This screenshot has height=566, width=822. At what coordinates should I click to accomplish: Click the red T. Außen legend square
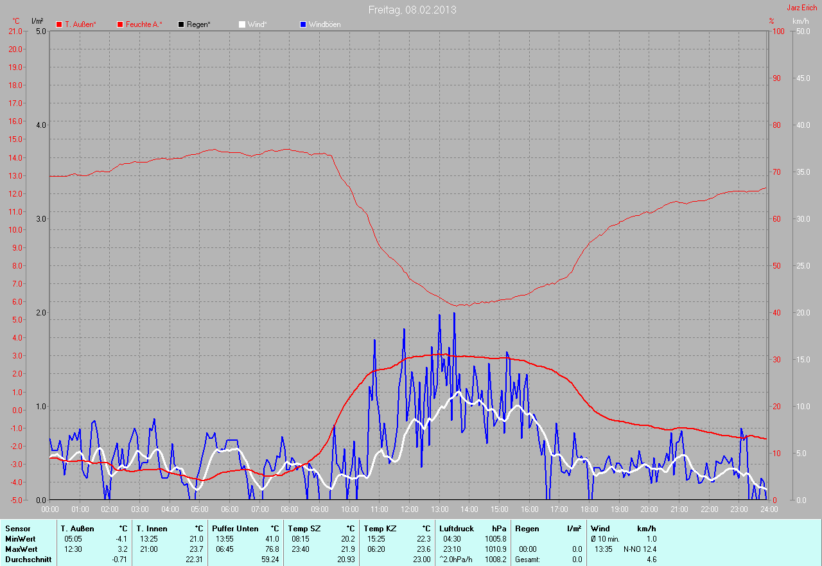point(59,24)
